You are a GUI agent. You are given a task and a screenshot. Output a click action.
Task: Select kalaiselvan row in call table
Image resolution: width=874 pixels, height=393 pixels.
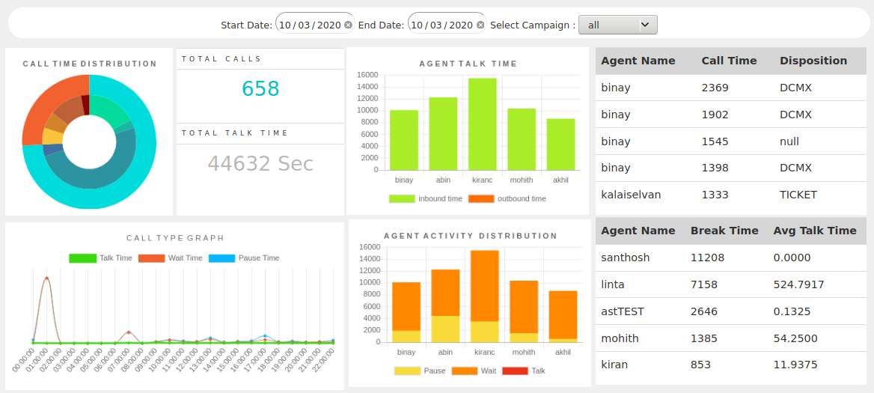point(730,195)
